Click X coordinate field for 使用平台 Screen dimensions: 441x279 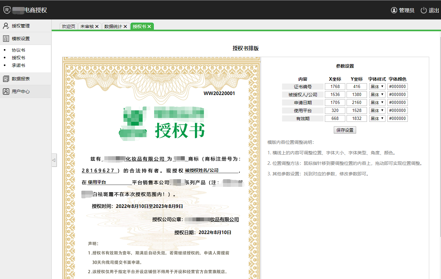[335, 110]
